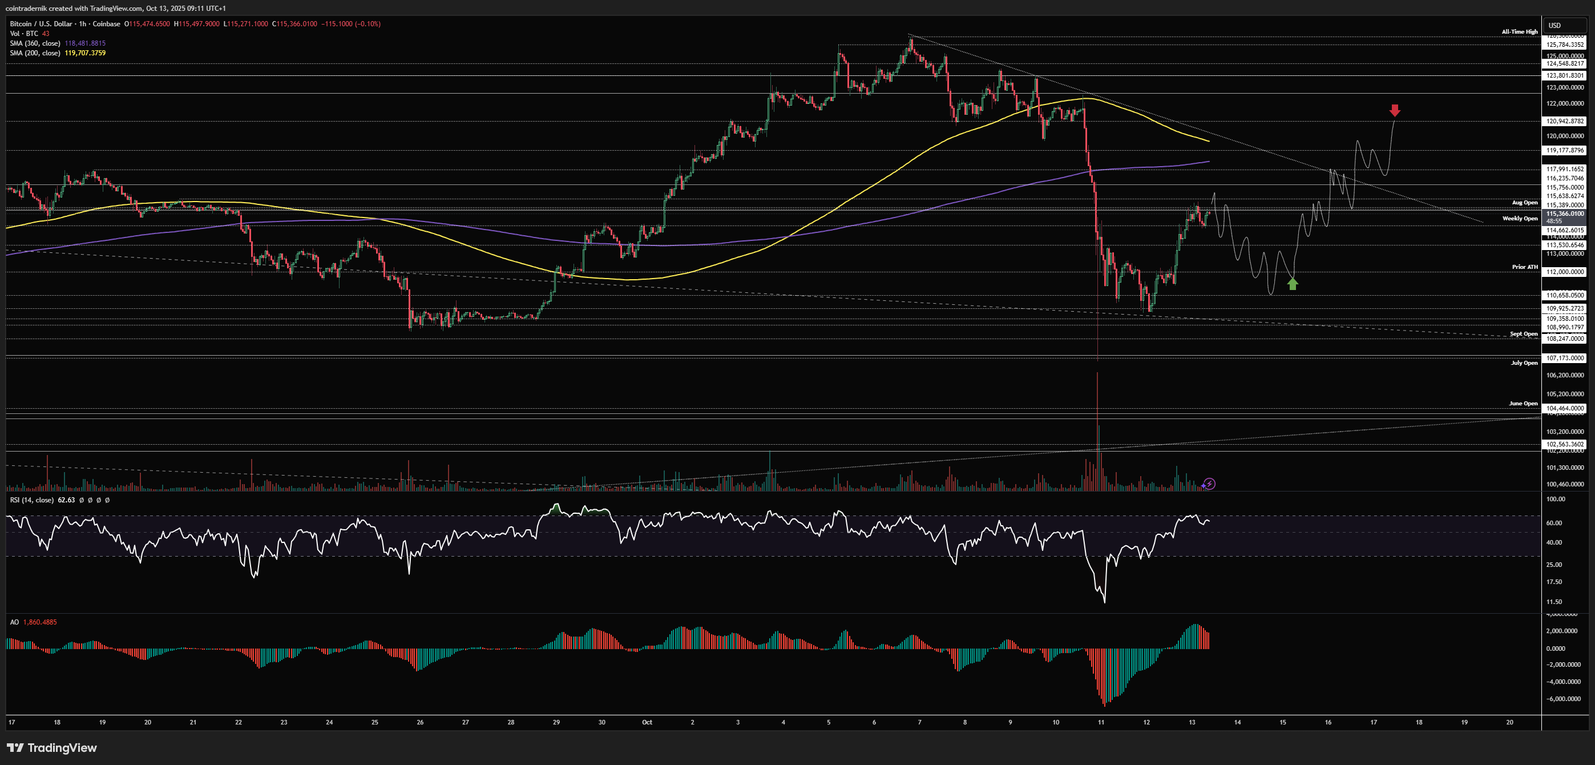Click the red down arrow marker
The width and height of the screenshot is (1595, 765).
tap(1394, 111)
